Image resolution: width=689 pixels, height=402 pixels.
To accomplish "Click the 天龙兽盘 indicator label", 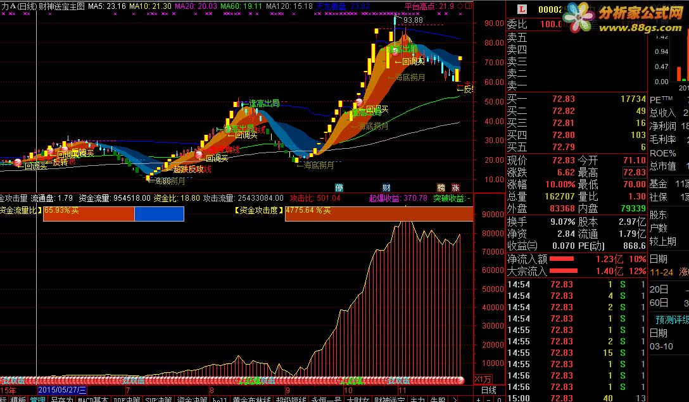I will 343,6.
